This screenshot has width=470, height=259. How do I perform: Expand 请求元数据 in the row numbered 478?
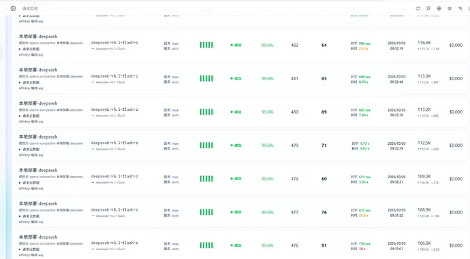(29, 182)
